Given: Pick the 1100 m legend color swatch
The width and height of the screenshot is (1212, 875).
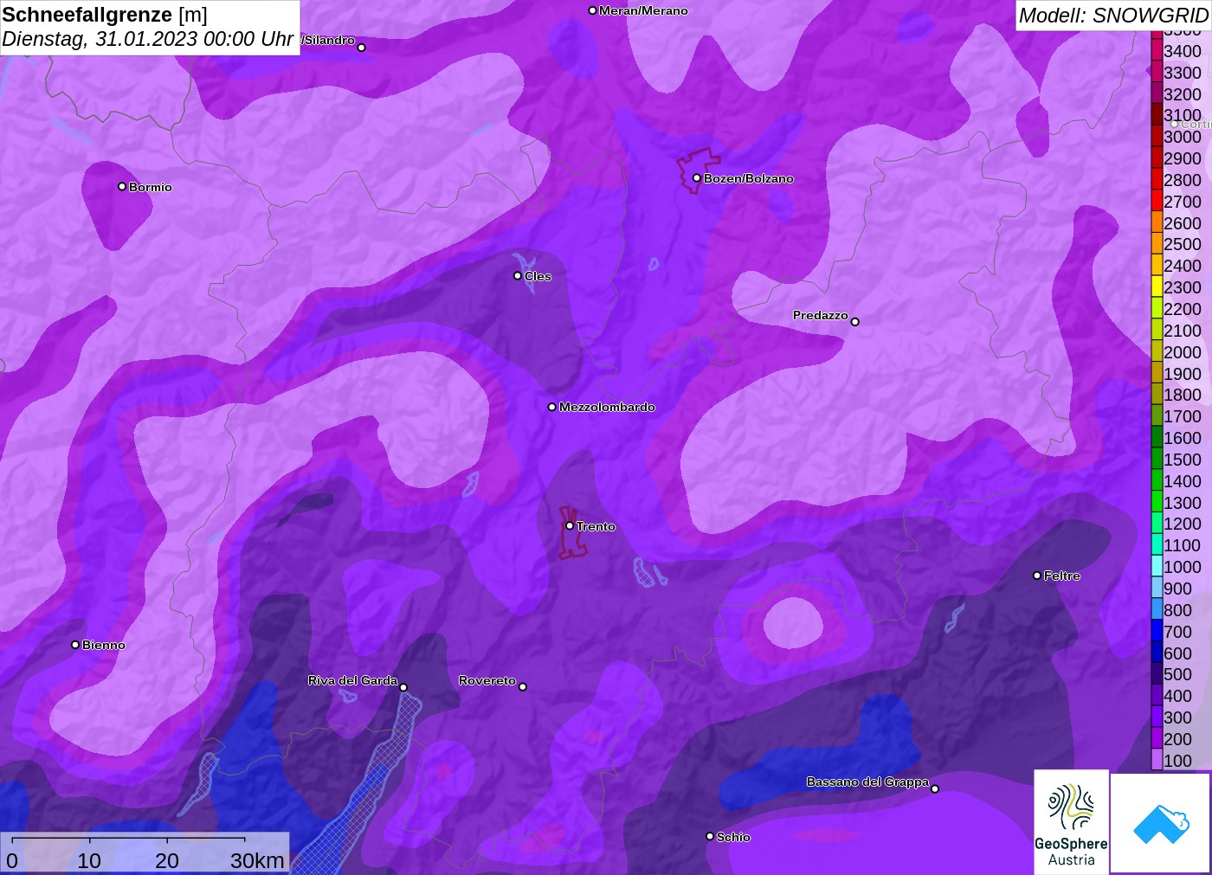Looking at the screenshot, I should coord(1157,545).
